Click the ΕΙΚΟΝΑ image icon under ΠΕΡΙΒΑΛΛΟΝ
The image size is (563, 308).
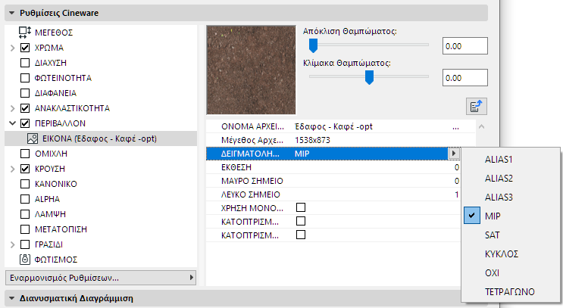point(33,138)
